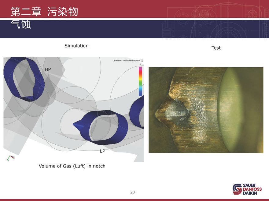Select the HP label in simulation image
The image size is (269, 201).
(x=48, y=69)
